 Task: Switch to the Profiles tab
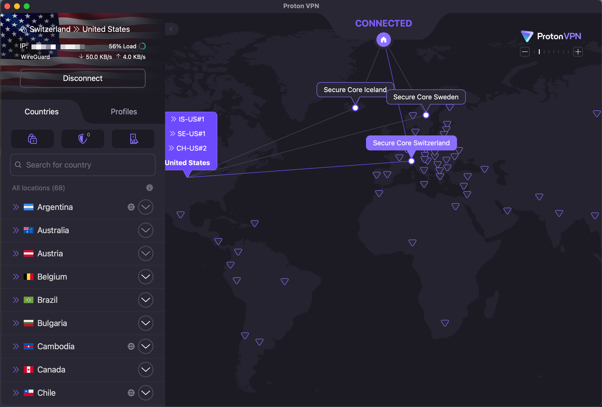124,112
